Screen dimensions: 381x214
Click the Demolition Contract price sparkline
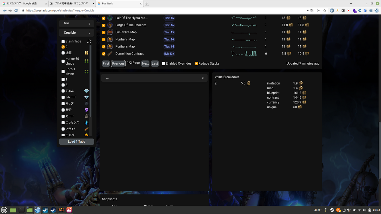[244, 54]
